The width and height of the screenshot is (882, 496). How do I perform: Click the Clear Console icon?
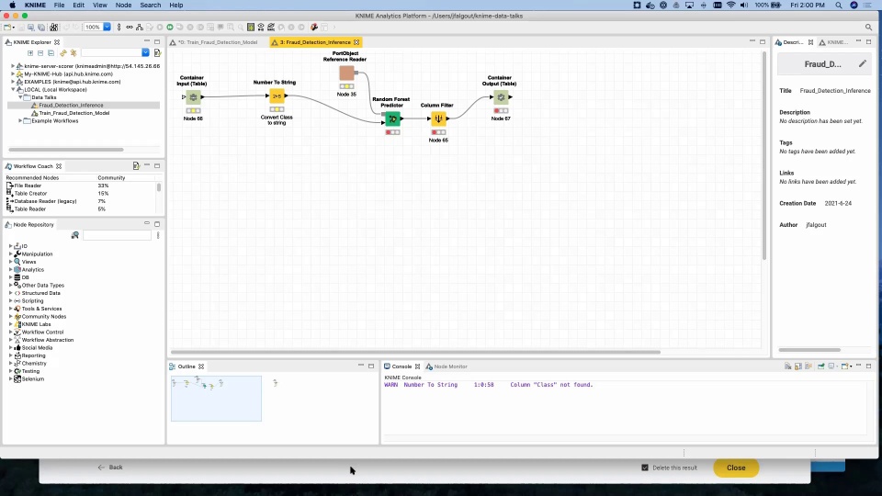788,366
